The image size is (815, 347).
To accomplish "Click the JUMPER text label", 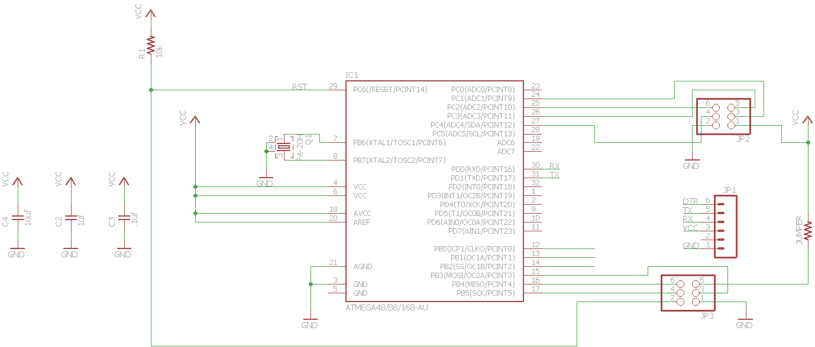I will click(x=798, y=230).
